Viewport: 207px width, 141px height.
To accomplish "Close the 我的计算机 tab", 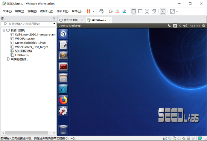I will pos(82,20).
